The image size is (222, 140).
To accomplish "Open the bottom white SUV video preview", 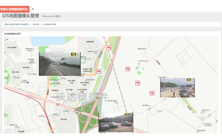I will (x=116, y=122).
